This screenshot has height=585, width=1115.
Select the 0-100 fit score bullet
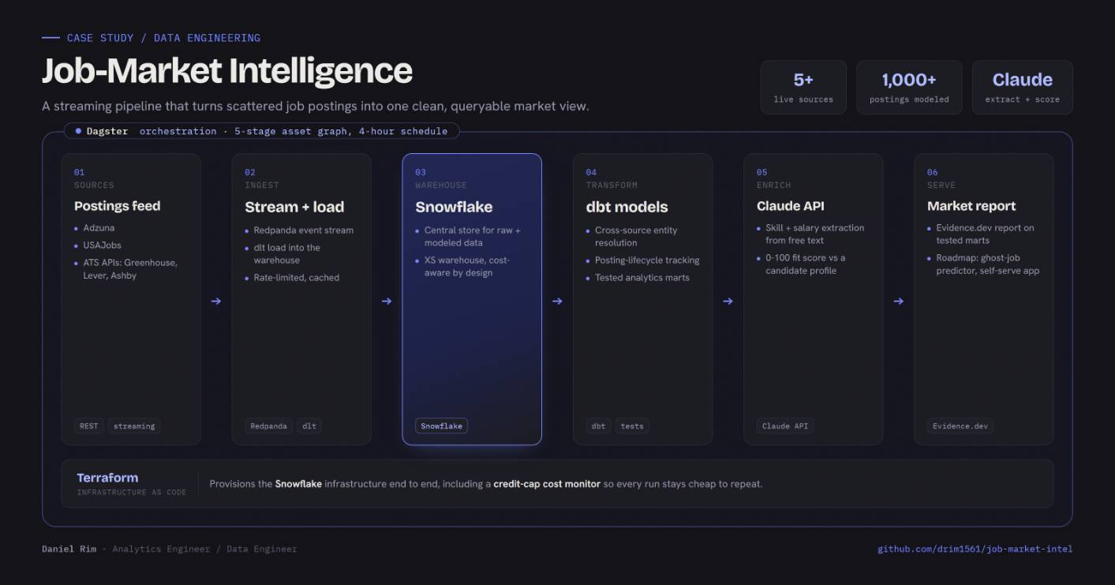click(x=805, y=264)
